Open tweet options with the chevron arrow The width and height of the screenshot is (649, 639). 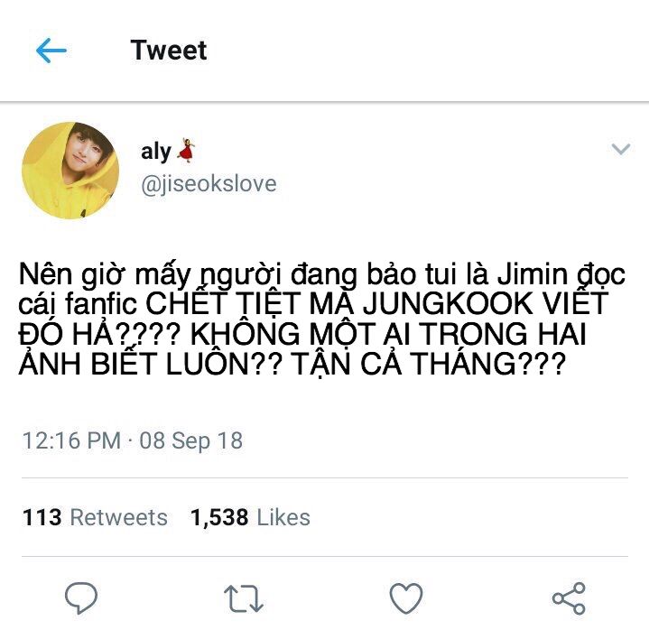click(620, 149)
